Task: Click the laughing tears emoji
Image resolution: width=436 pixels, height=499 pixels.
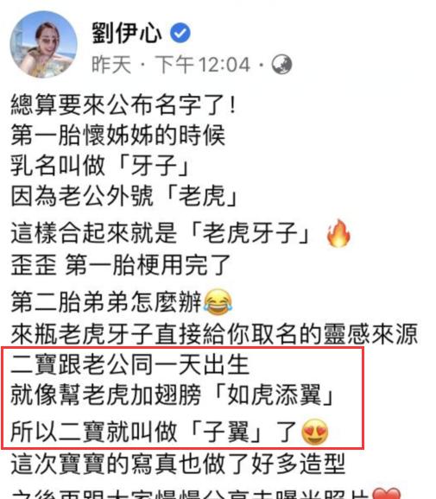Action: pyautogui.click(x=218, y=302)
